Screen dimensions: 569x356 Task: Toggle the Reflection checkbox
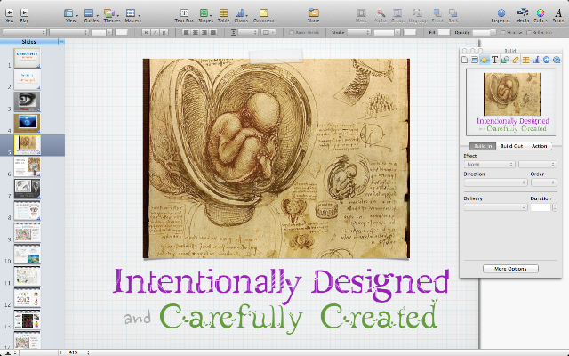point(529,33)
